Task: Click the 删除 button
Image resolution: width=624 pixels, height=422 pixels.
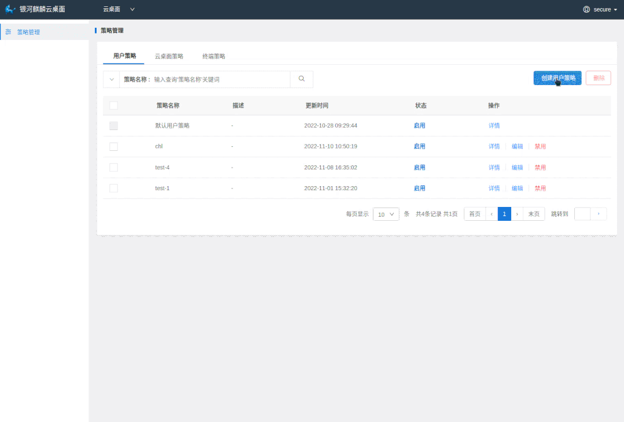Action: 599,78
